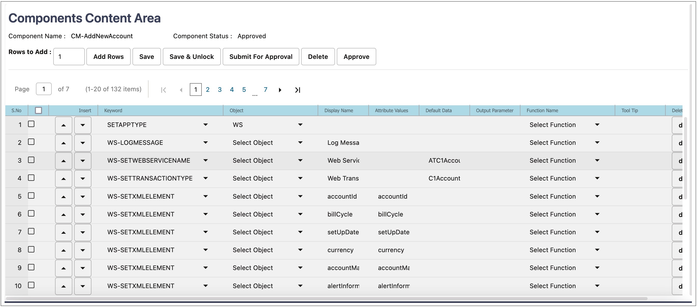Move row 7 setUpDate up
The image size is (697, 308).
pyautogui.click(x=64, y=233)
